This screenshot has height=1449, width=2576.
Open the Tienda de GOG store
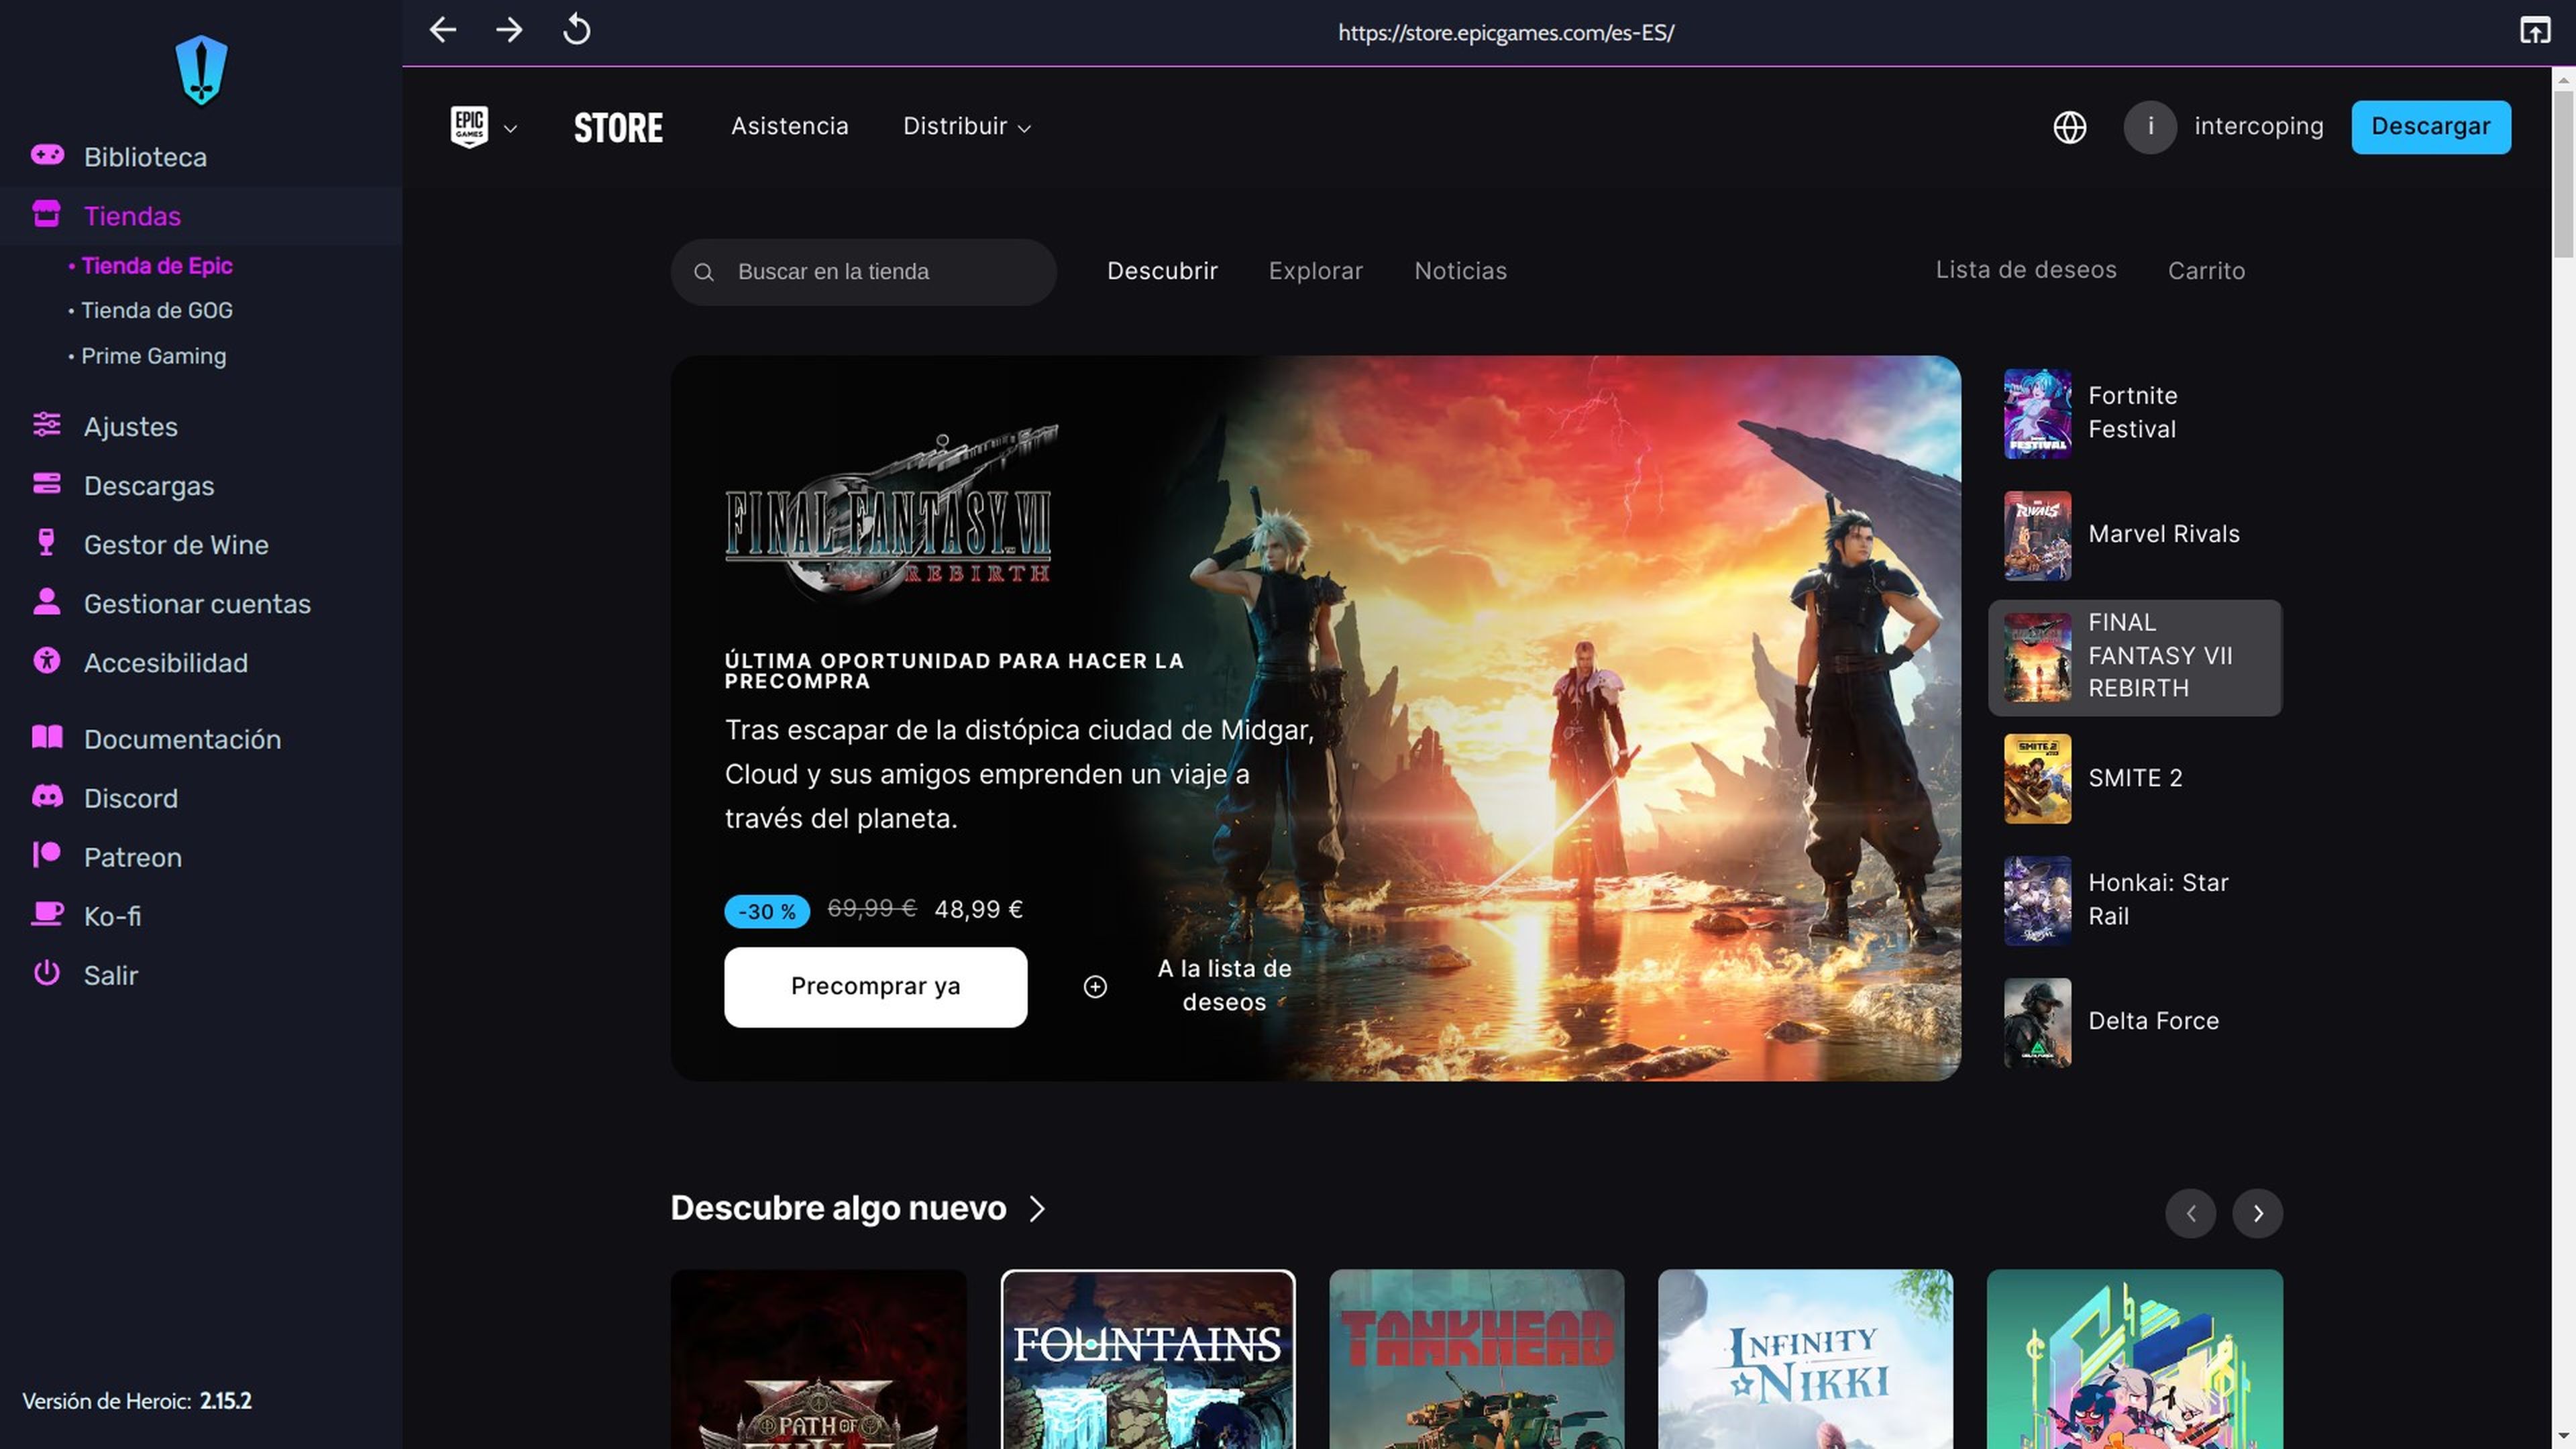pos(157,311)
